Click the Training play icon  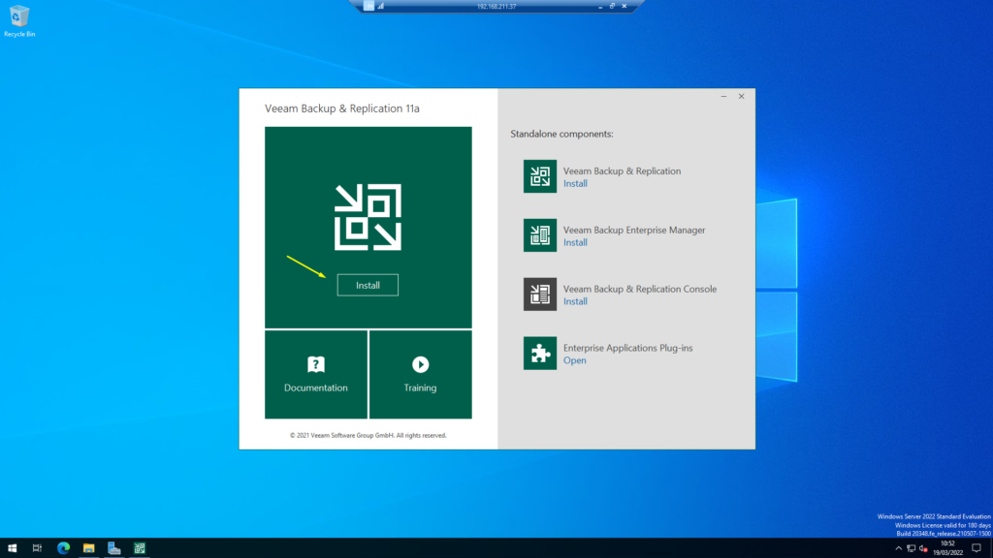[421, 364]
